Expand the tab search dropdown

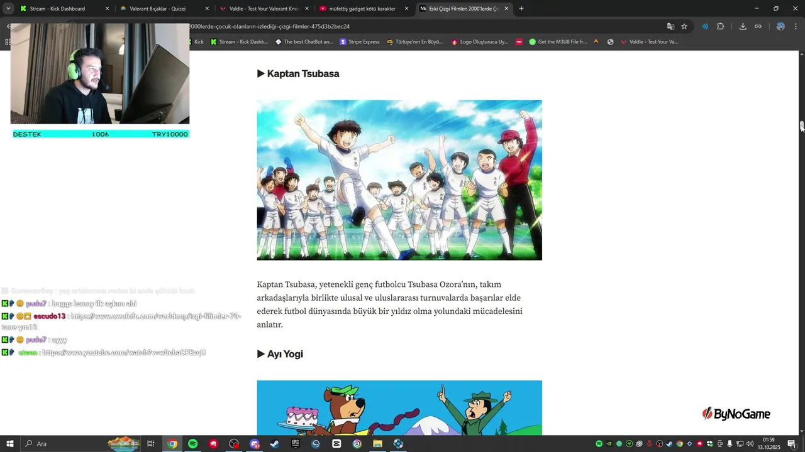point(8,9)
